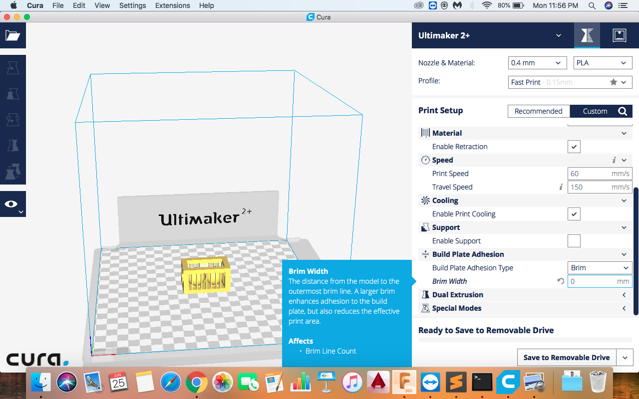Open a model file with folder icon

(12, 35)
